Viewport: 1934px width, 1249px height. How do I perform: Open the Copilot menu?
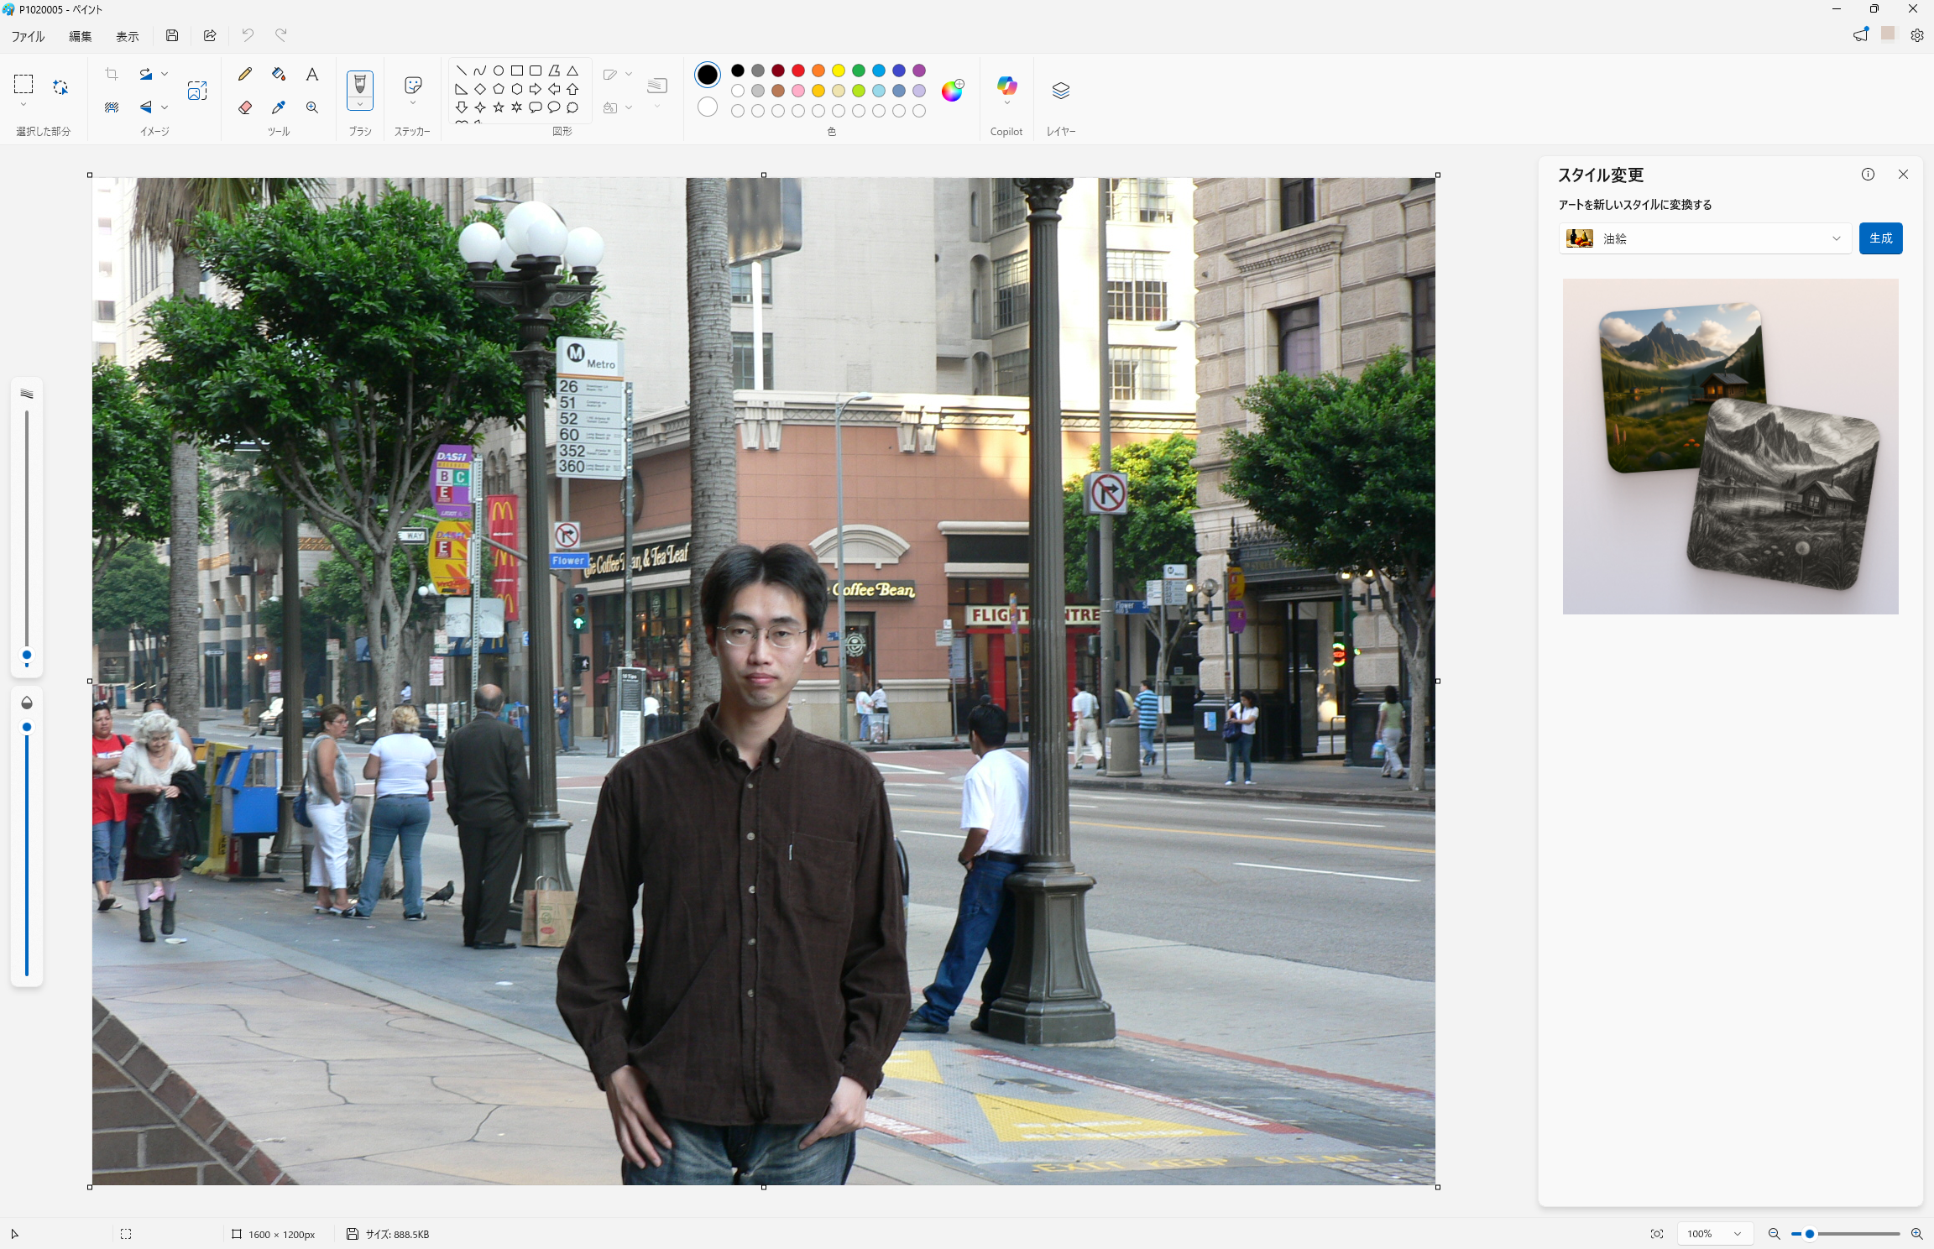[1006, 91]
